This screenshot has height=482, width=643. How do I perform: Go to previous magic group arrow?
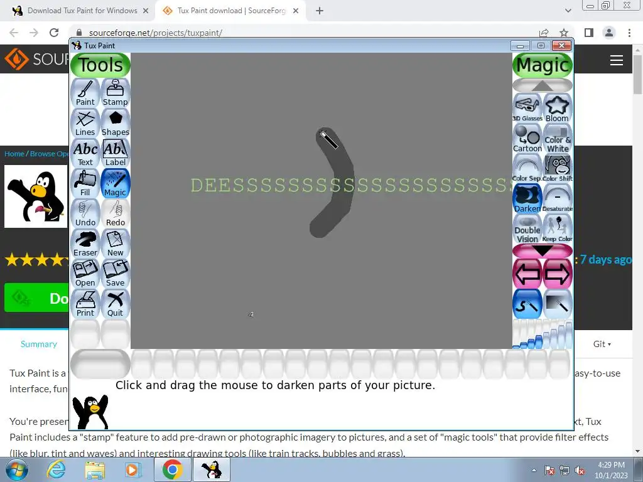527,274
